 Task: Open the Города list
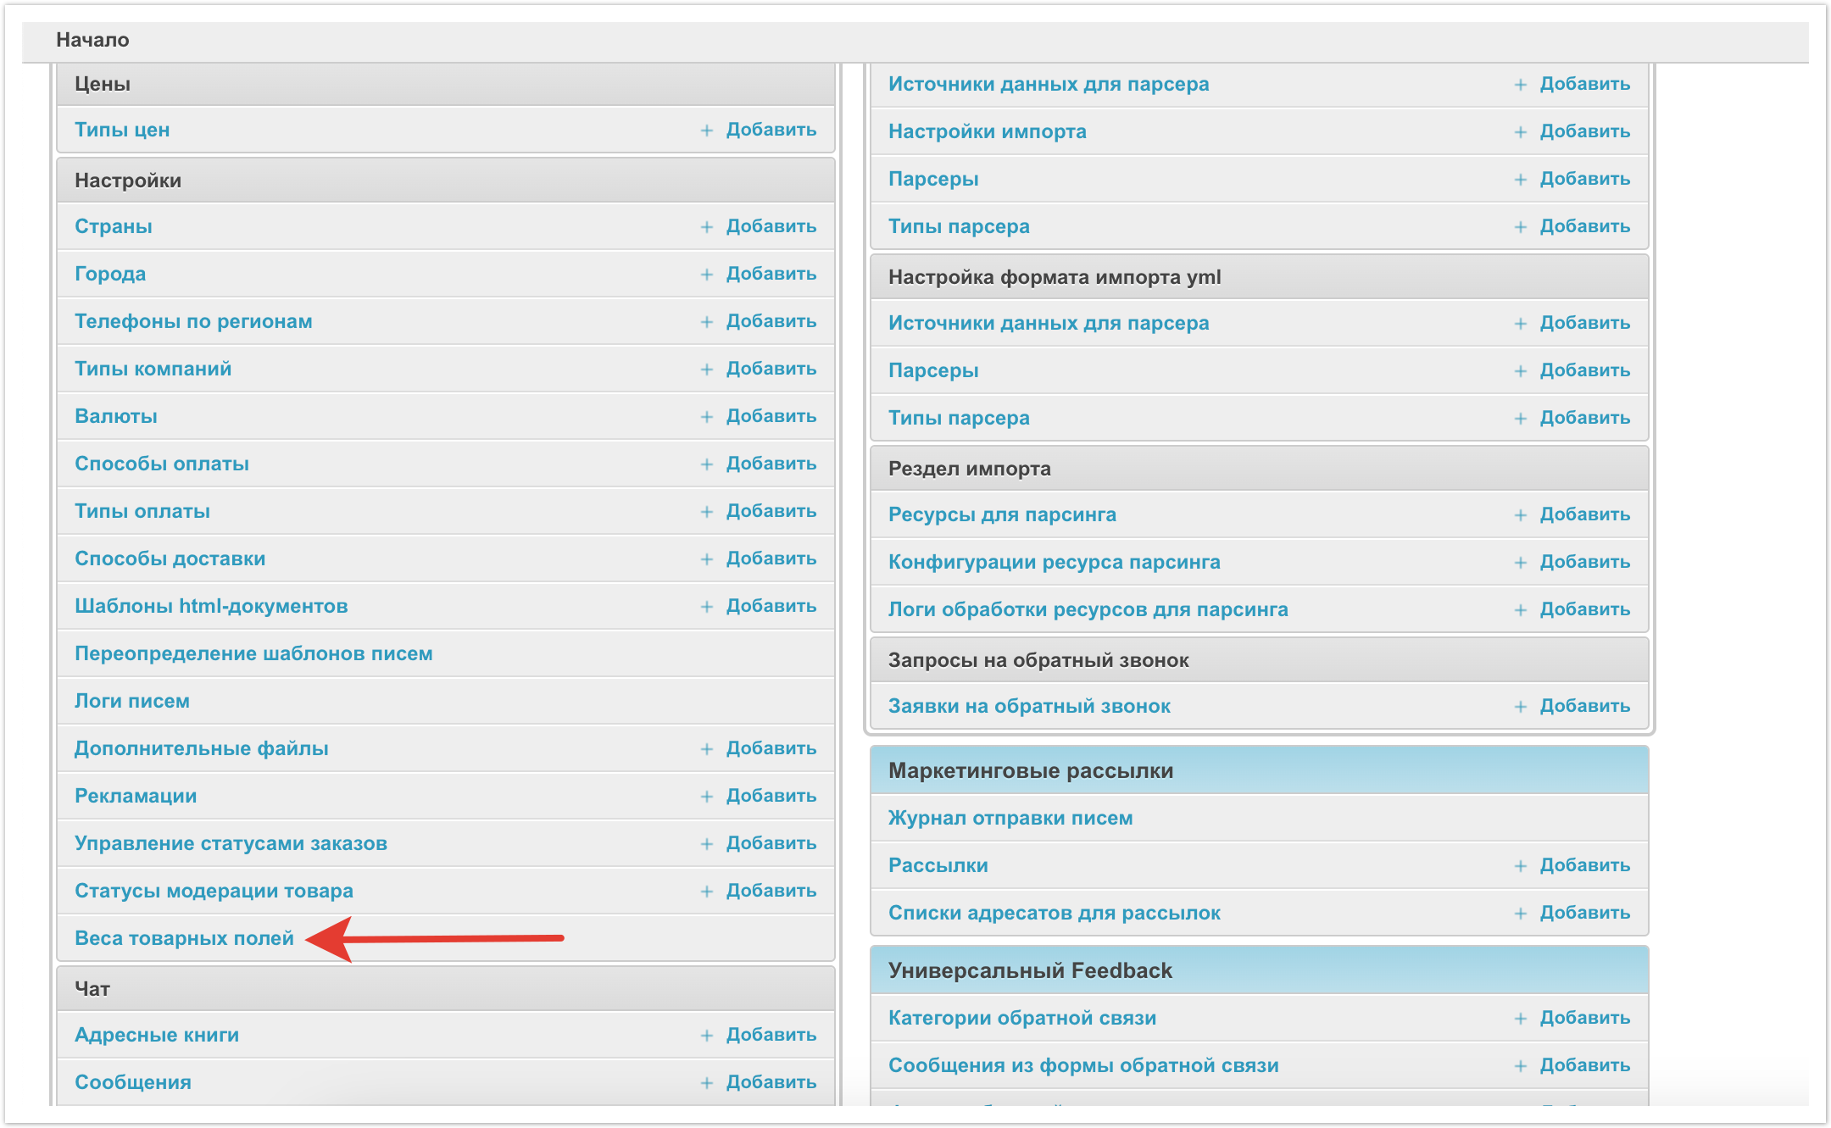(110, 274)
